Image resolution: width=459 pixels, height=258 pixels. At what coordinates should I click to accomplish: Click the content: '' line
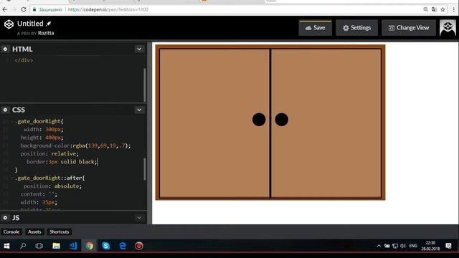click(39, 194)
